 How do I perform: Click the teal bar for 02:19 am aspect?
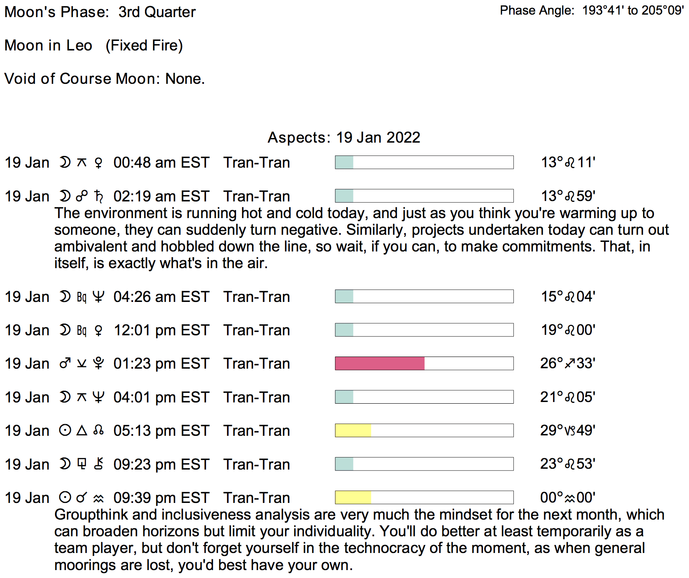click(344, 196)
